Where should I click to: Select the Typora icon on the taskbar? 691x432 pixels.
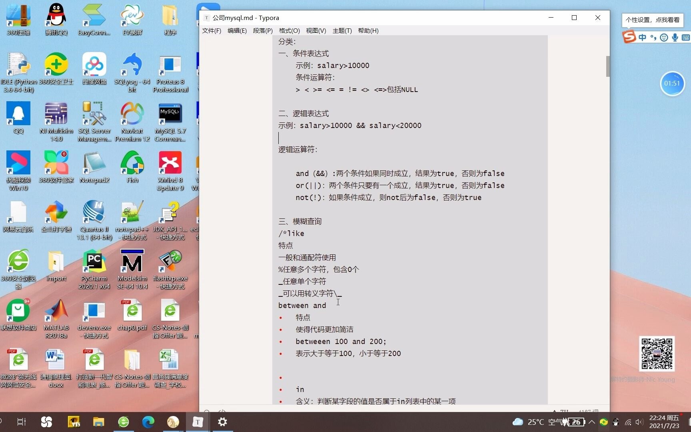tap(198, 422)
